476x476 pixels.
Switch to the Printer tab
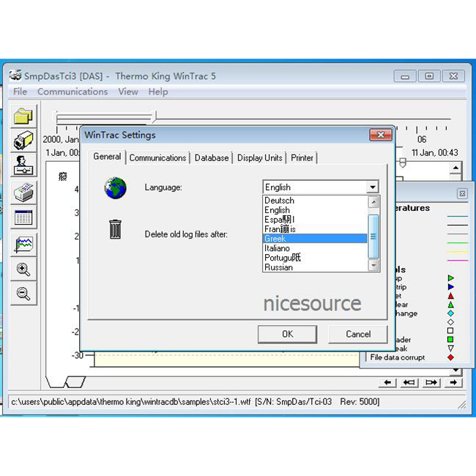[302, 158]
